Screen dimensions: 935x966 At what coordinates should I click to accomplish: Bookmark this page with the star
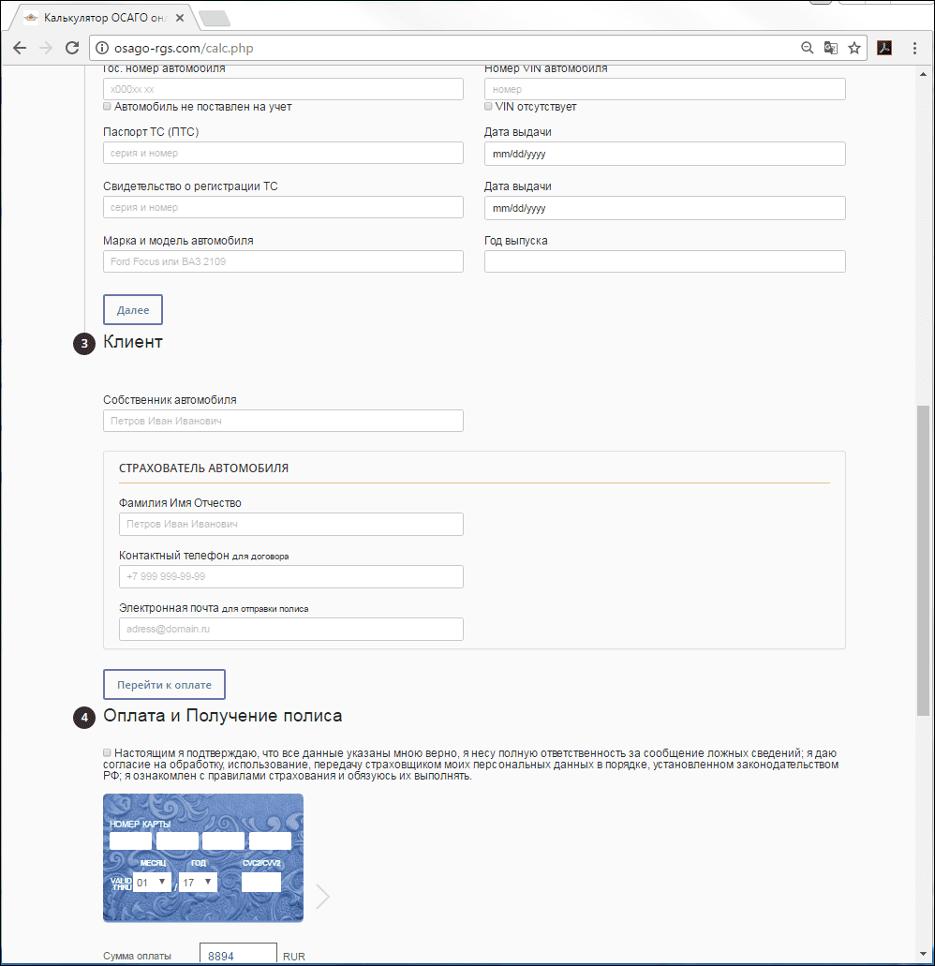pyautogui.click(x=854, y=48)
